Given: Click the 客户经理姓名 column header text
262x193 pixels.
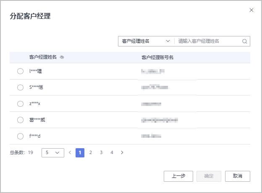Looking at the screenshot, I should 43,57.
